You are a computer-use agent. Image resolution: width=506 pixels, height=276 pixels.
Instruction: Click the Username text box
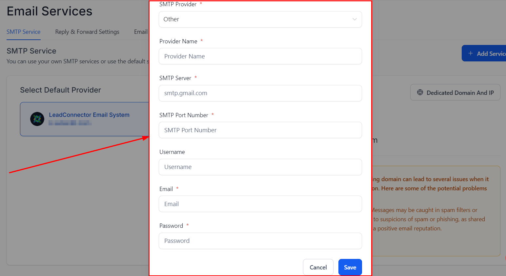[x=260, y=167]
